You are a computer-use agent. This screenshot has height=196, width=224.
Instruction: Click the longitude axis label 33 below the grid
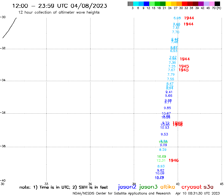(46, 184)
